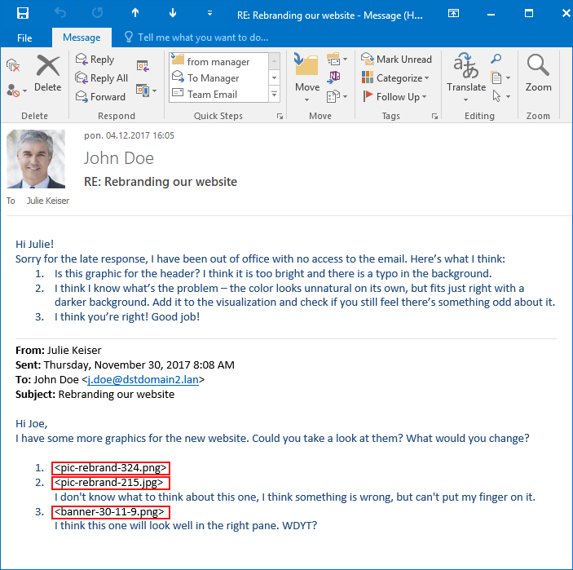Viewport: 573px width, 570px height.
Task: Open the Categorize dropdown
Action: coord(395,78)
